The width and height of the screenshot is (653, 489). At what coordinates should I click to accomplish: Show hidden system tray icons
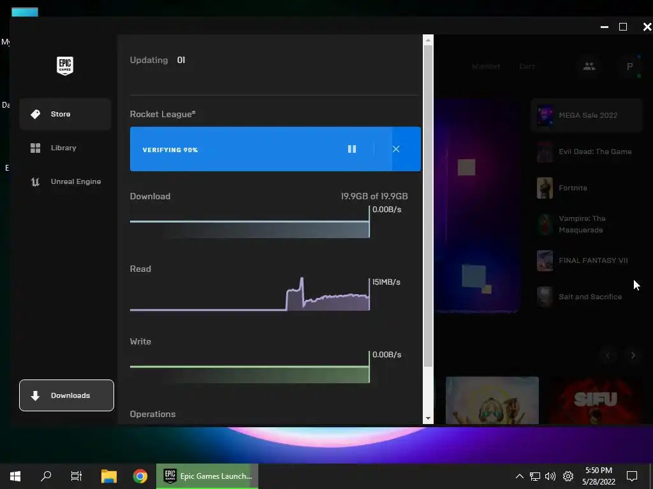pyautogui.click(x=519, y=476)
